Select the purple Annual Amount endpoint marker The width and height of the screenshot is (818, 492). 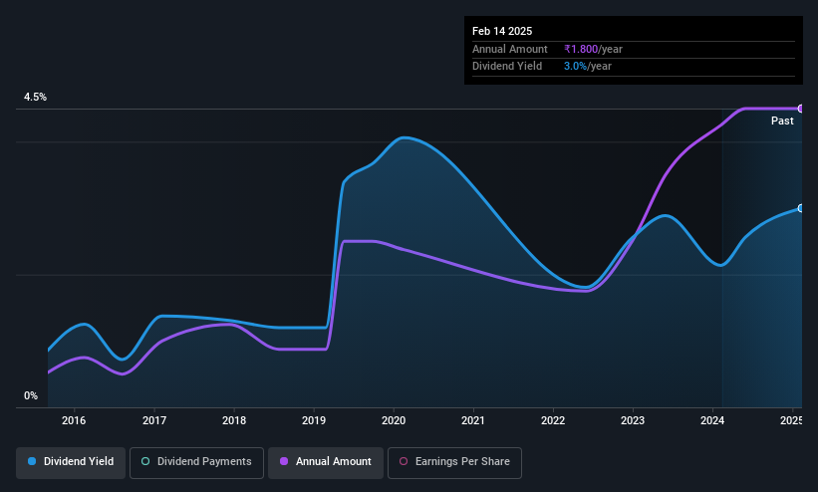pos(800,109)
